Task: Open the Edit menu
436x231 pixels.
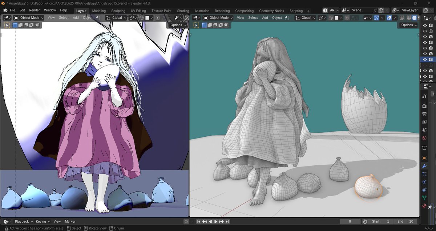Action: coord(22,10)
